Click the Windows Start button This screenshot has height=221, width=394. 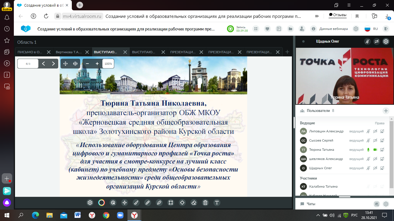[7, 215]
